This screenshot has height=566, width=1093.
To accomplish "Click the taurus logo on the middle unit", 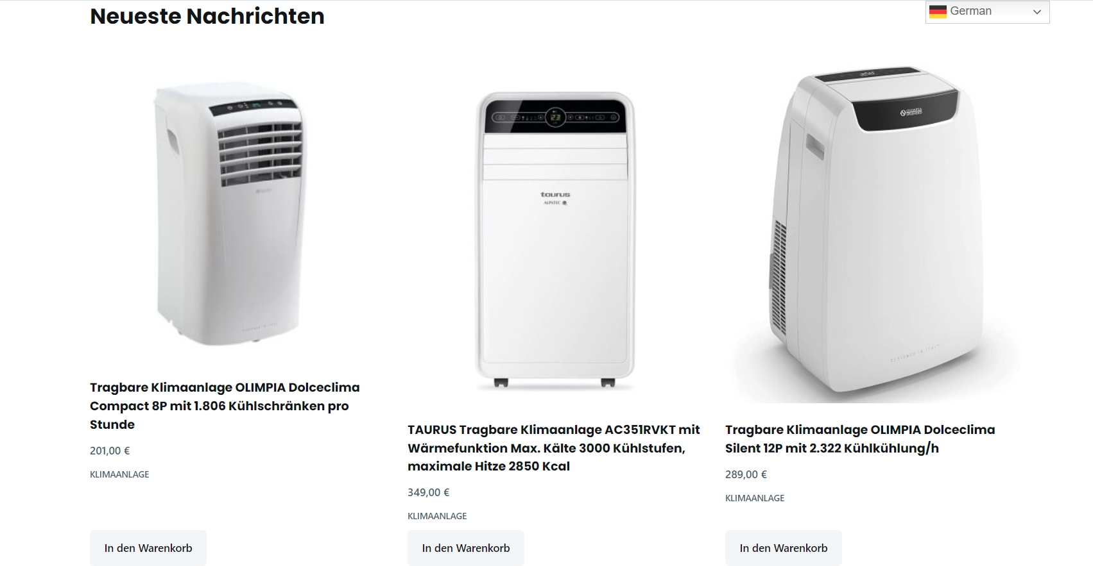I will click(x=555, y=194).
